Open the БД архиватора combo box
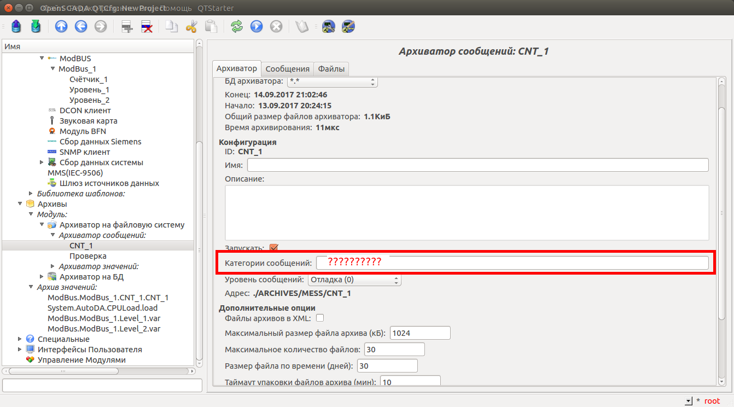 (x=333, y=82)
